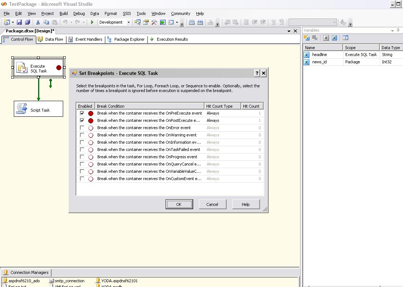Select the Script Task on the canvas
The height and width of the screenshot is (287, 403).
click(x=38, y=109)
